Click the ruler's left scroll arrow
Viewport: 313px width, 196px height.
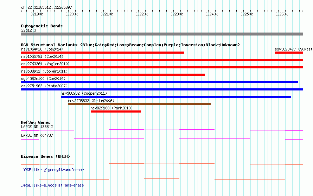pyautogui.click(x=22, y=11)
